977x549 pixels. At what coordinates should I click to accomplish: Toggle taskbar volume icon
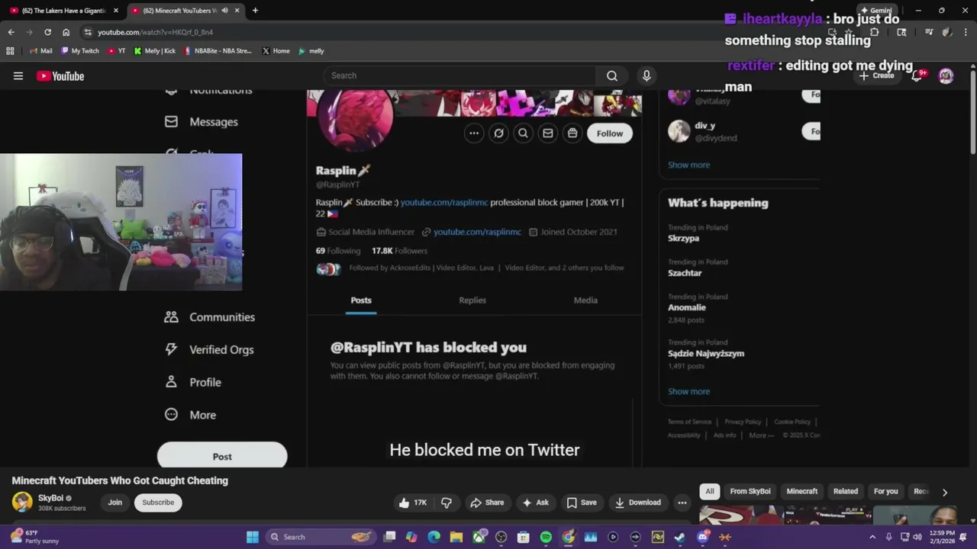click(917, 537)
